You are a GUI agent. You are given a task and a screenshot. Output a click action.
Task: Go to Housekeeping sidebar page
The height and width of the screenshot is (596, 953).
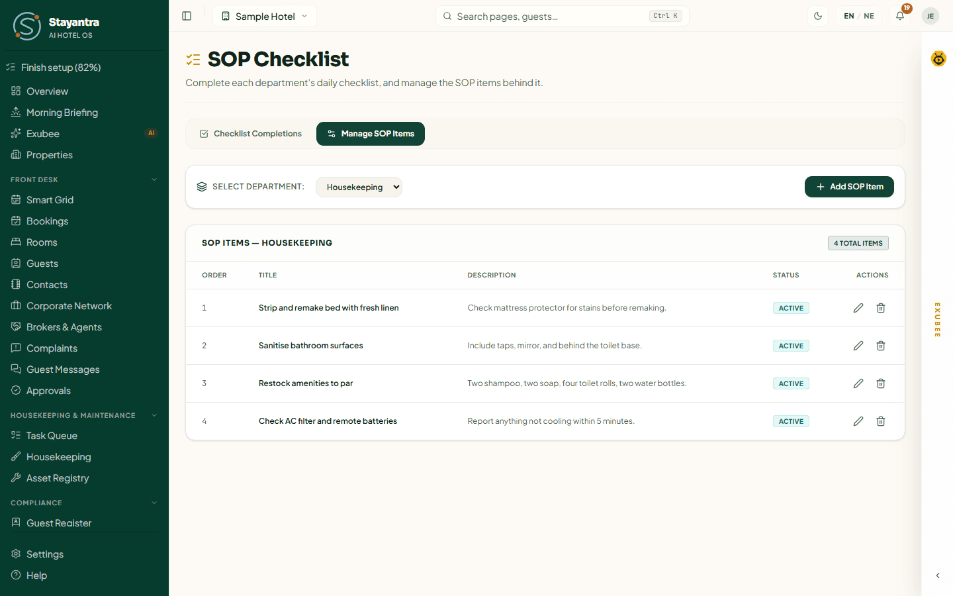pos(84,457)
